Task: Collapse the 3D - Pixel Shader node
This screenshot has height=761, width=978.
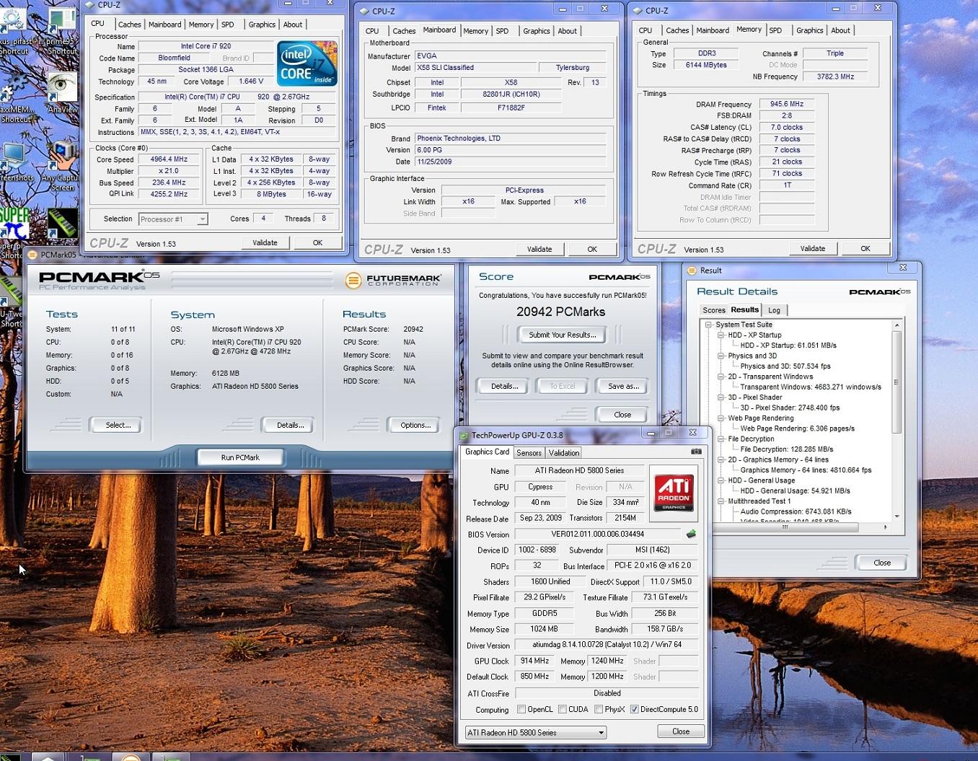Action: (x=721, y=397)
